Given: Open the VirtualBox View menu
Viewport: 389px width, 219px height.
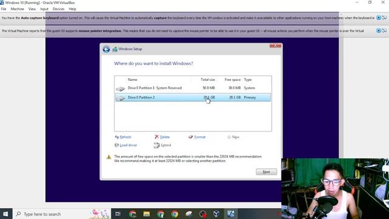Looking at the screenshot, I should click(32, 9).
